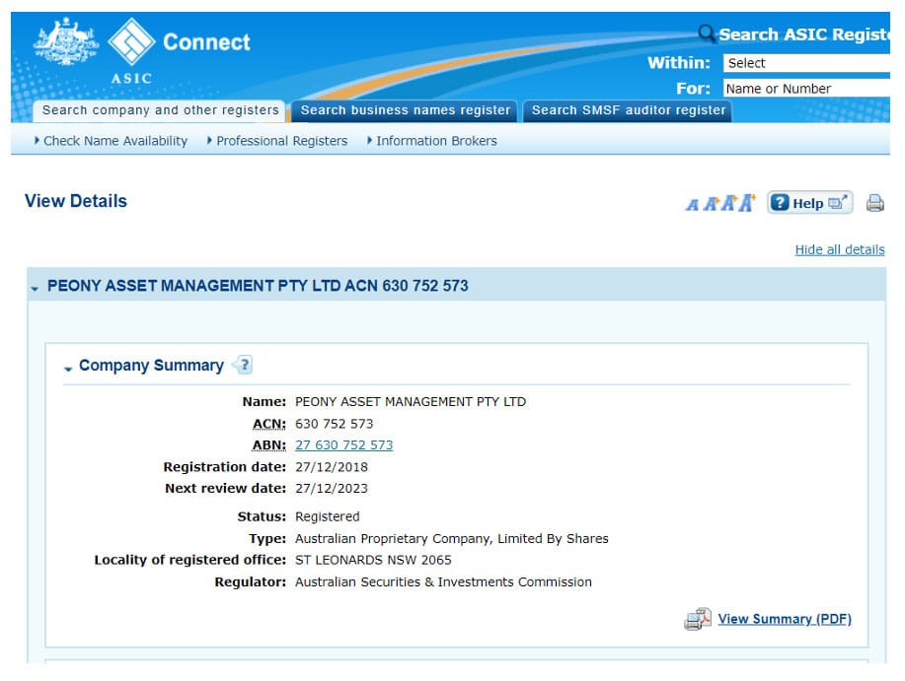Click the locality ST LEONARDS NSW 2065
This screenshot has height=681, width=905.
(373, 560)
